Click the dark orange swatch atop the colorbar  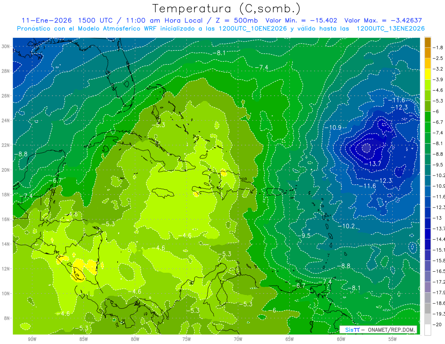pyautogui.click(x=428, y=42)
